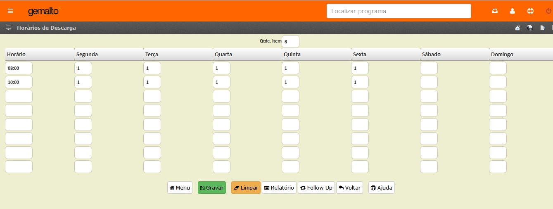553x209 pixels.
Task: Click the Menu button
Action: click(x=180, y=188)
